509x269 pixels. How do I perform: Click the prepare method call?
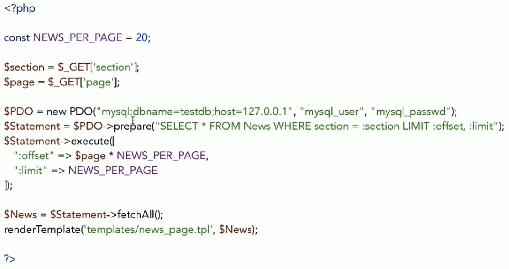coord(132,127)
